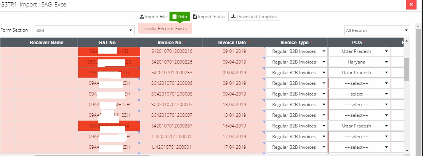Screen dimensions: 423x156
Task: Expand the Haryana POS dropdown
Action: [359, 62]
